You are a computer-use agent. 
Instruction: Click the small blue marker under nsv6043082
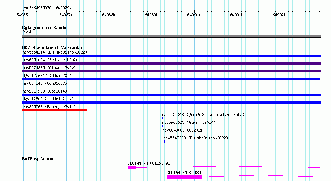[163, 134]
